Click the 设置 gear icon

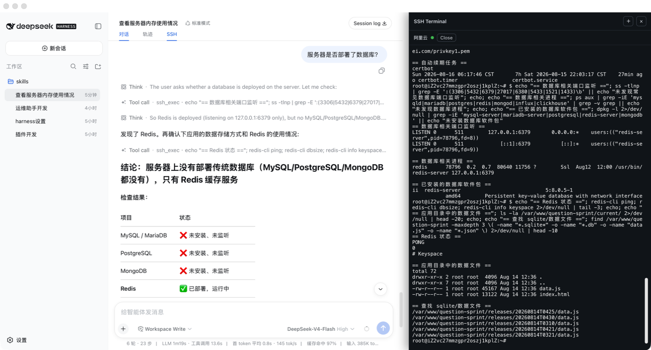pyautogui.click(x=10, y=340)
